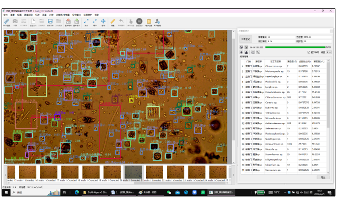337x205 pixels.
Task: Open the first menu in the menu bar
Action: tap(6, 15)
